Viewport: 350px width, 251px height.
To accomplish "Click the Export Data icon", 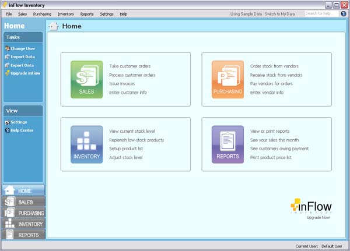I will tap(7, 65).
